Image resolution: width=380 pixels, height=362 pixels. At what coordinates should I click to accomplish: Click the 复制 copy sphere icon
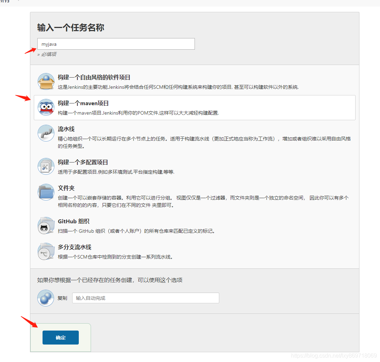(46, 298)
